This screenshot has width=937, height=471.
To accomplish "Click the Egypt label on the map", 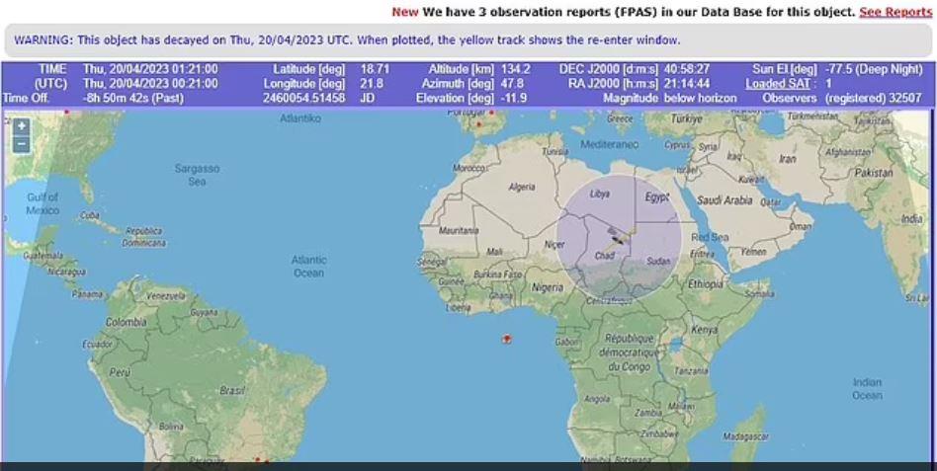I will (x=657, y=196).
